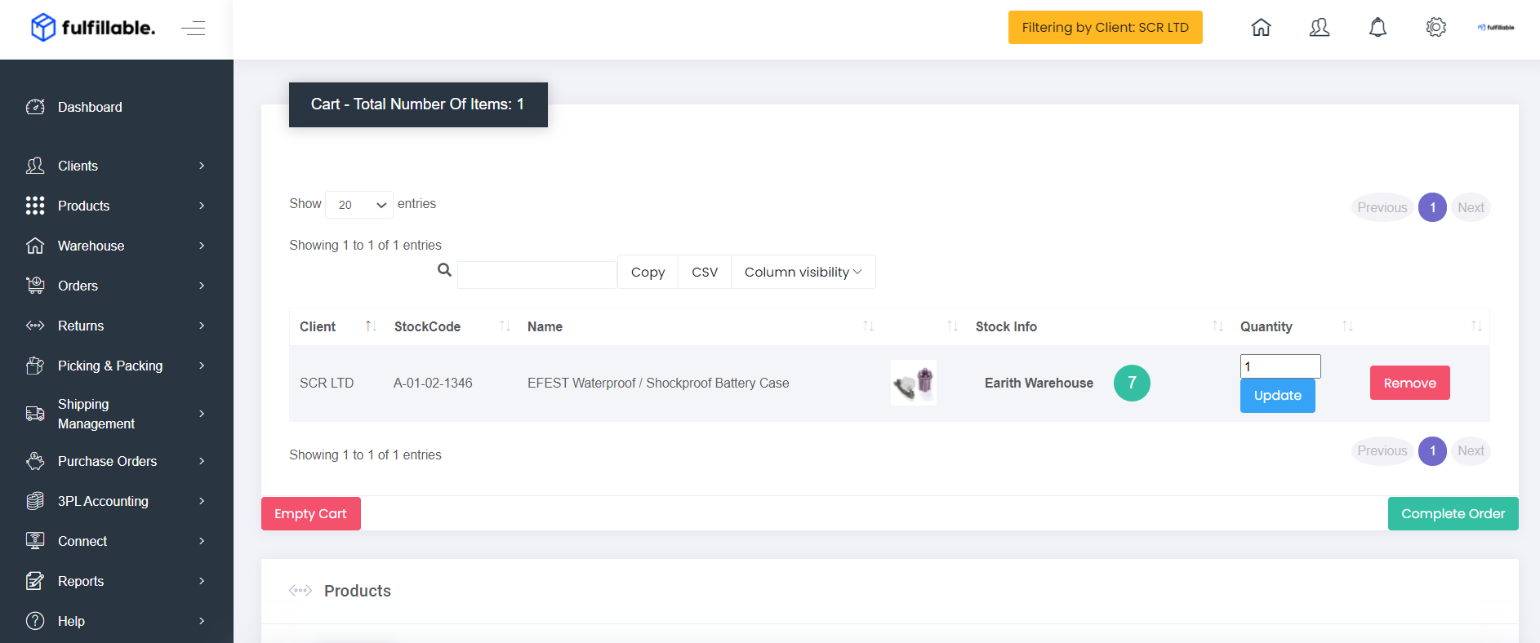Go to home via house icon
The image size is (1540, 643).
[1261, 27]
